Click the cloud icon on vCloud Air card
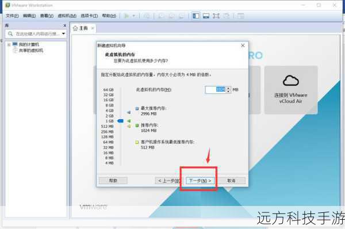 pyautogui.click(x=290, y=81)
